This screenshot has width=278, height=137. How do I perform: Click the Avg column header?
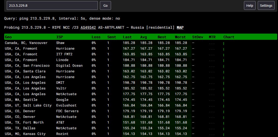click(144, 37)
